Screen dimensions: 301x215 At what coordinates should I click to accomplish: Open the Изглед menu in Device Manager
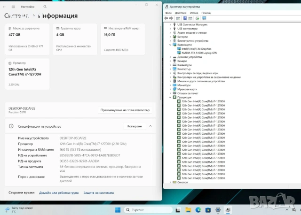194,13
